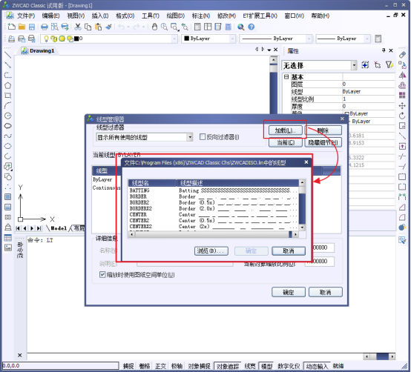The height and width of the screenshot is (372, 411).
Task: Click the Save icon in toolbar
Action: (32, 27)
